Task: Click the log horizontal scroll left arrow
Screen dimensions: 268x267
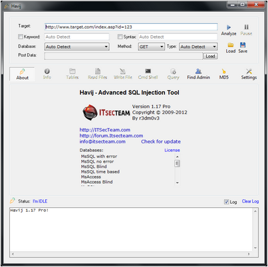Action: (13, 254)
